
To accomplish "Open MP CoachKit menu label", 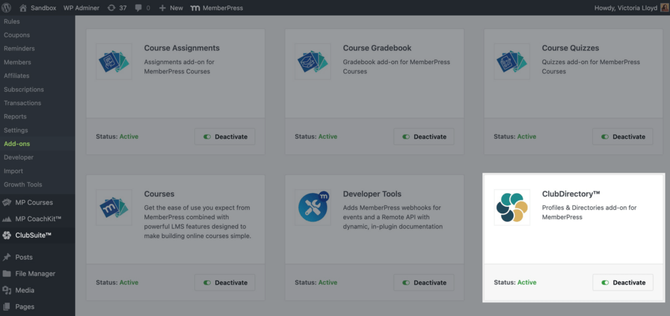I will tap(39, 219).
